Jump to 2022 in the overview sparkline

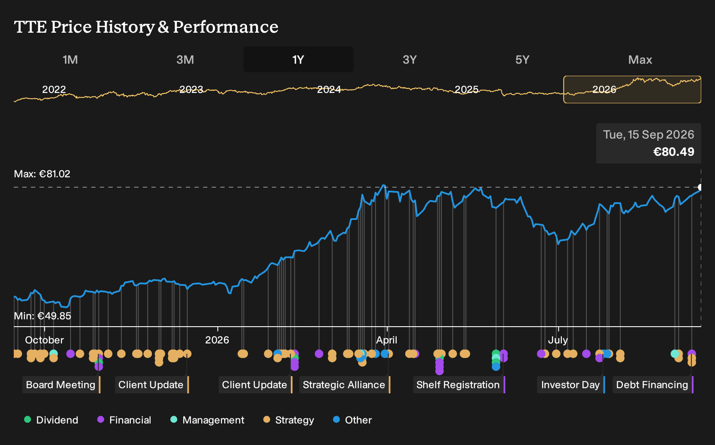pos(54,90)
